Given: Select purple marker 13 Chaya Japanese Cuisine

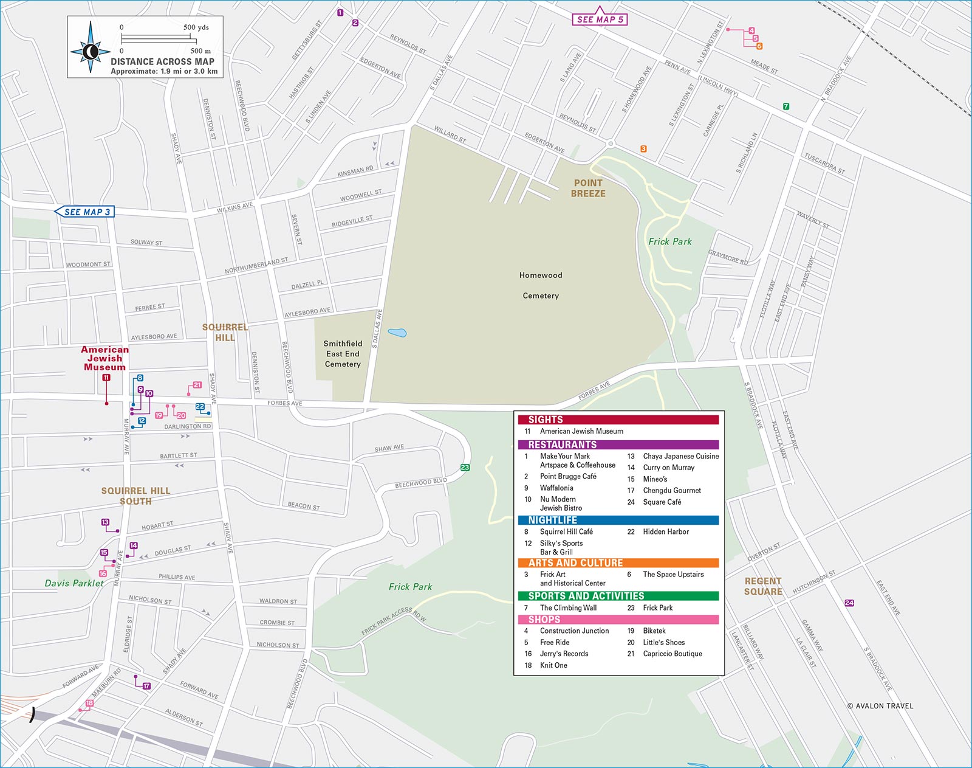Looking at the screenshot, I should [x=105, y=522].
